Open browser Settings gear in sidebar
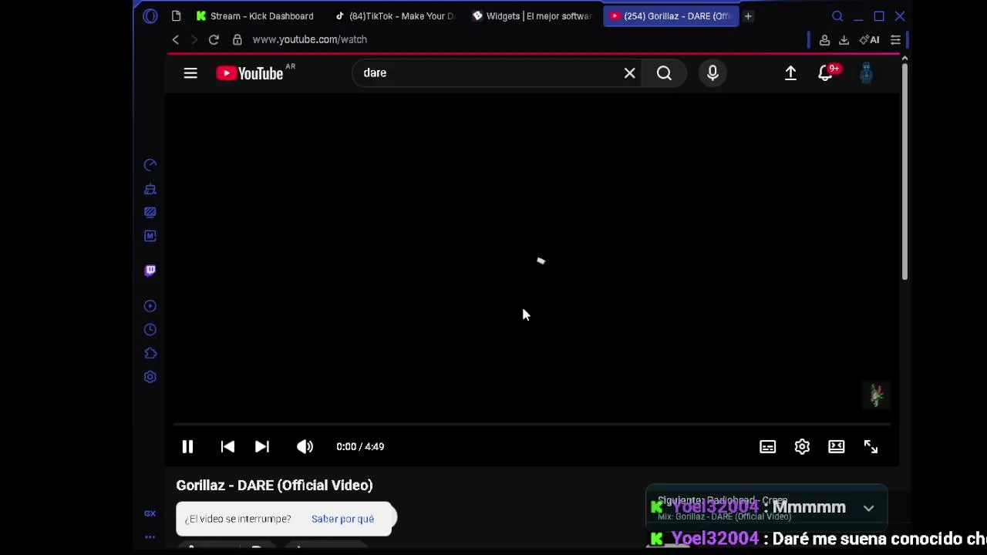 (x=150, y=377)
